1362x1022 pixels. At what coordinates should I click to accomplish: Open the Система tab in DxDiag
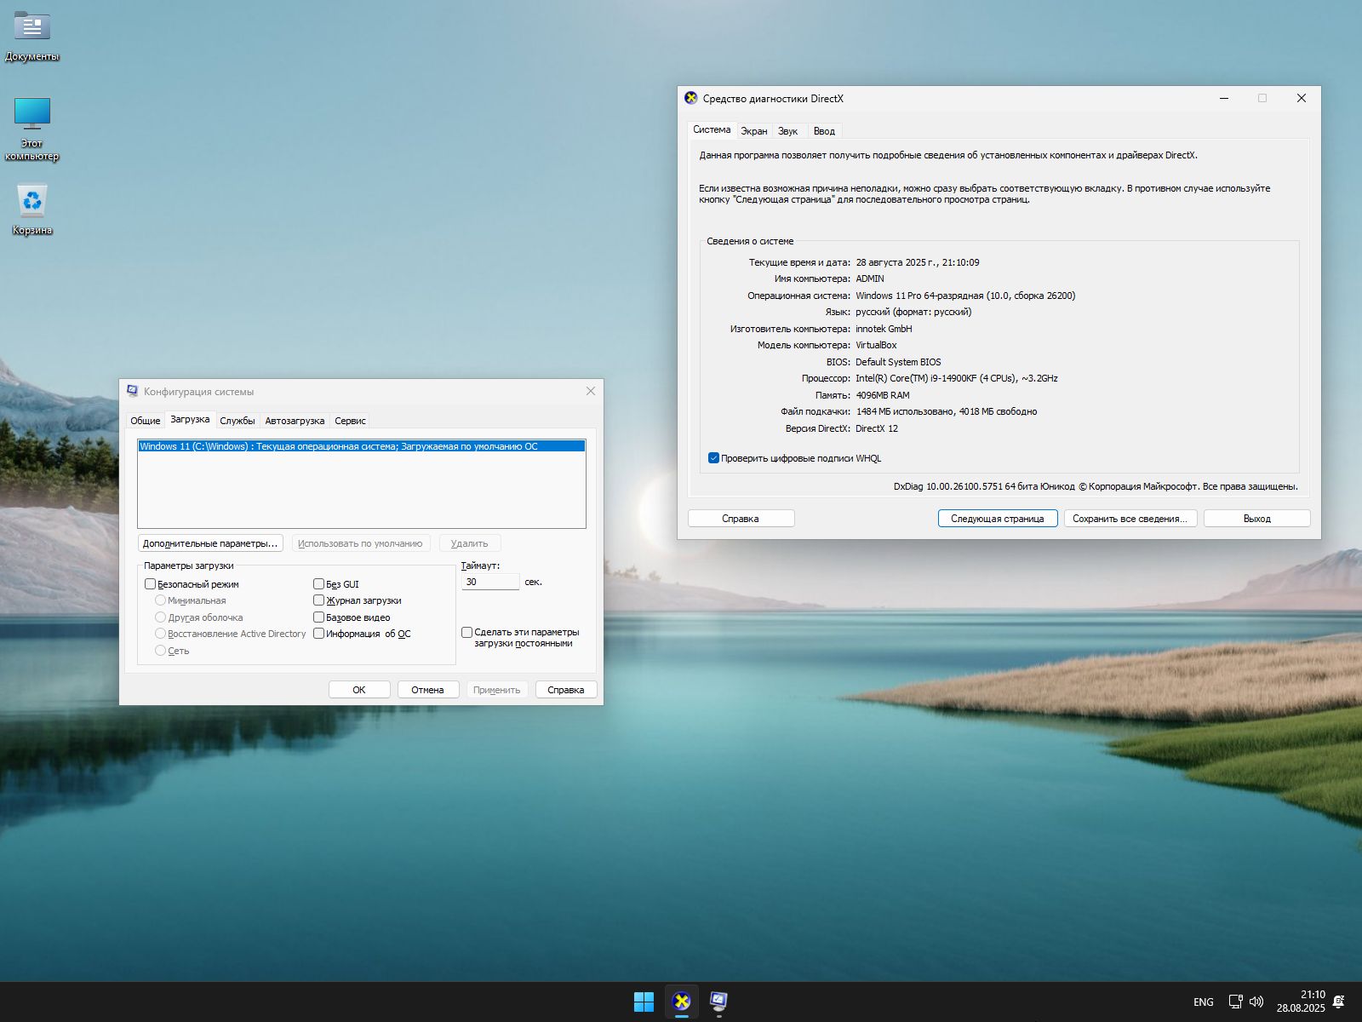(712, 129)
